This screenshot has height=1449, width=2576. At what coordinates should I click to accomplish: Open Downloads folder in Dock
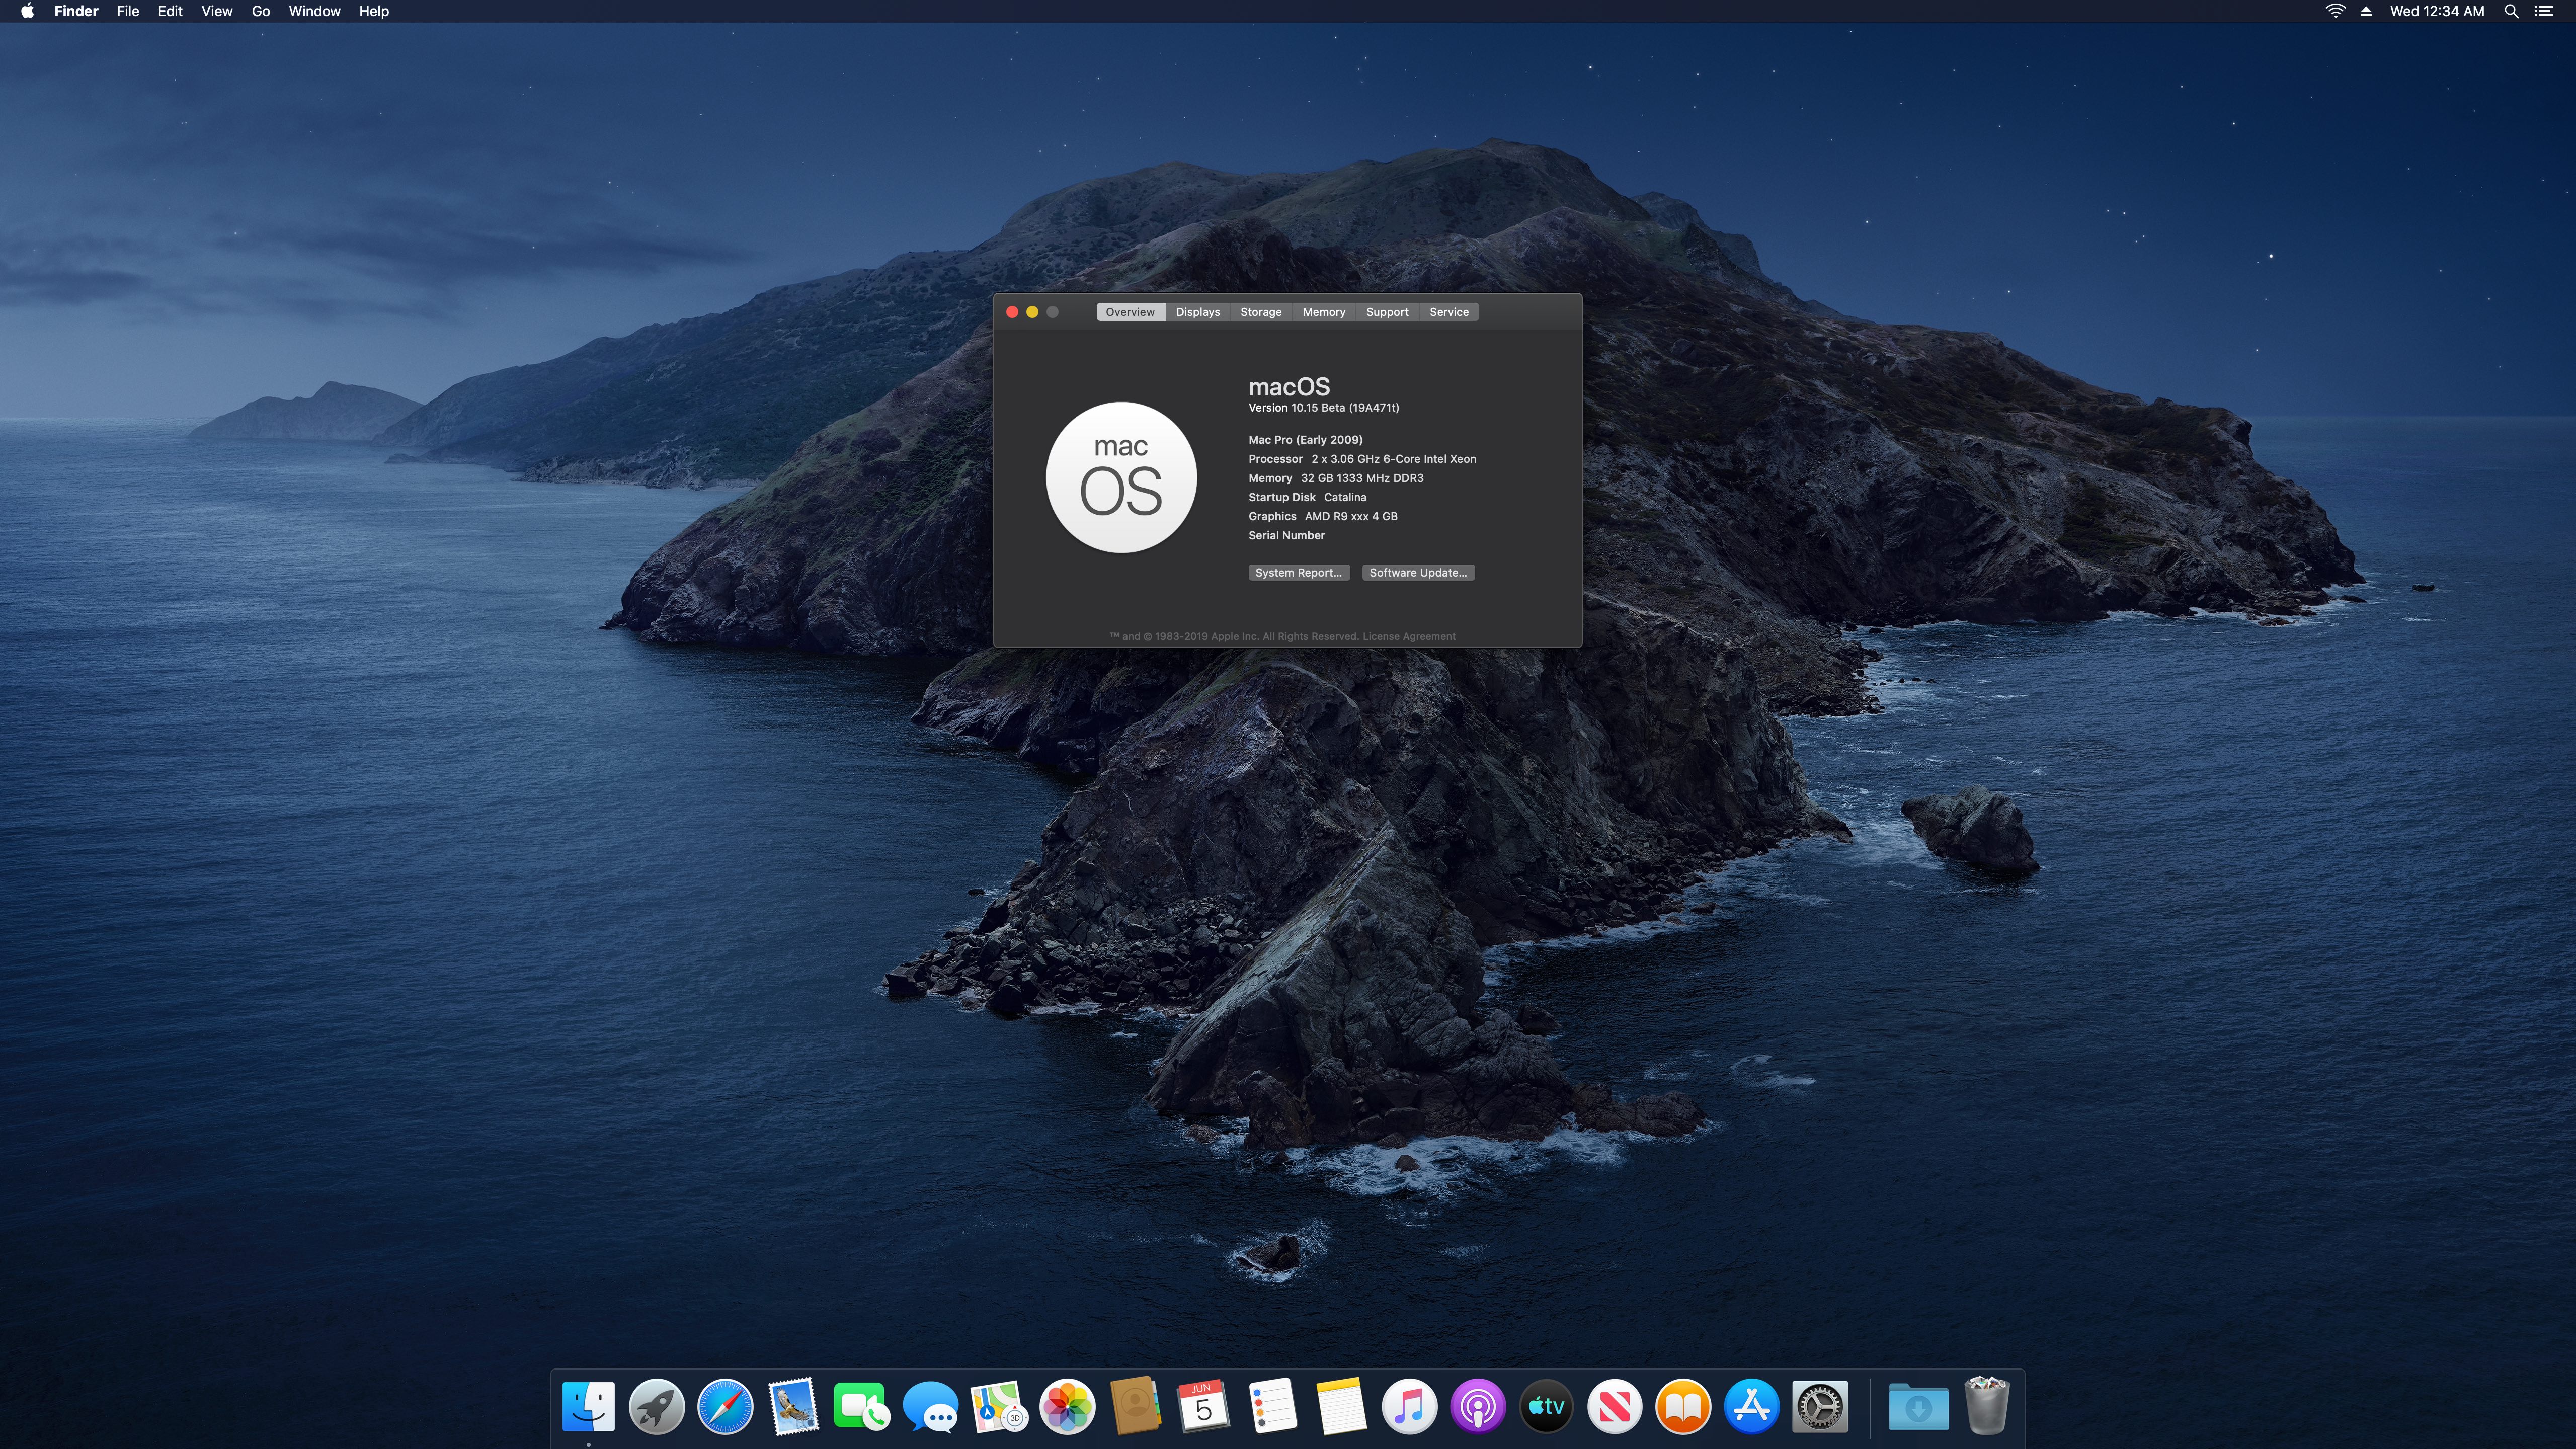tap(1918, 1407)
